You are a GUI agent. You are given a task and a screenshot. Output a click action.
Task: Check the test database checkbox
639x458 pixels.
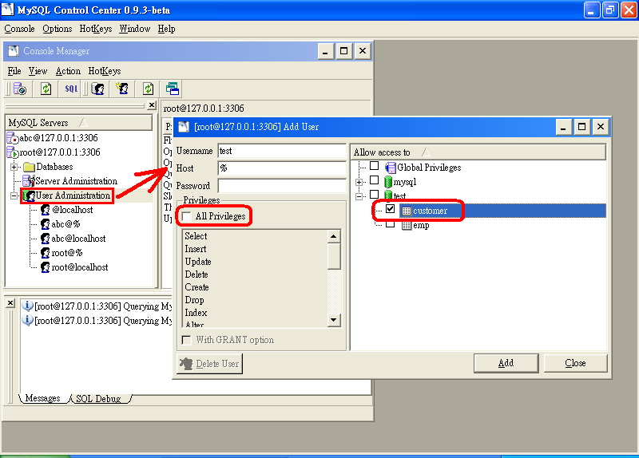click(x=374, y=194)
